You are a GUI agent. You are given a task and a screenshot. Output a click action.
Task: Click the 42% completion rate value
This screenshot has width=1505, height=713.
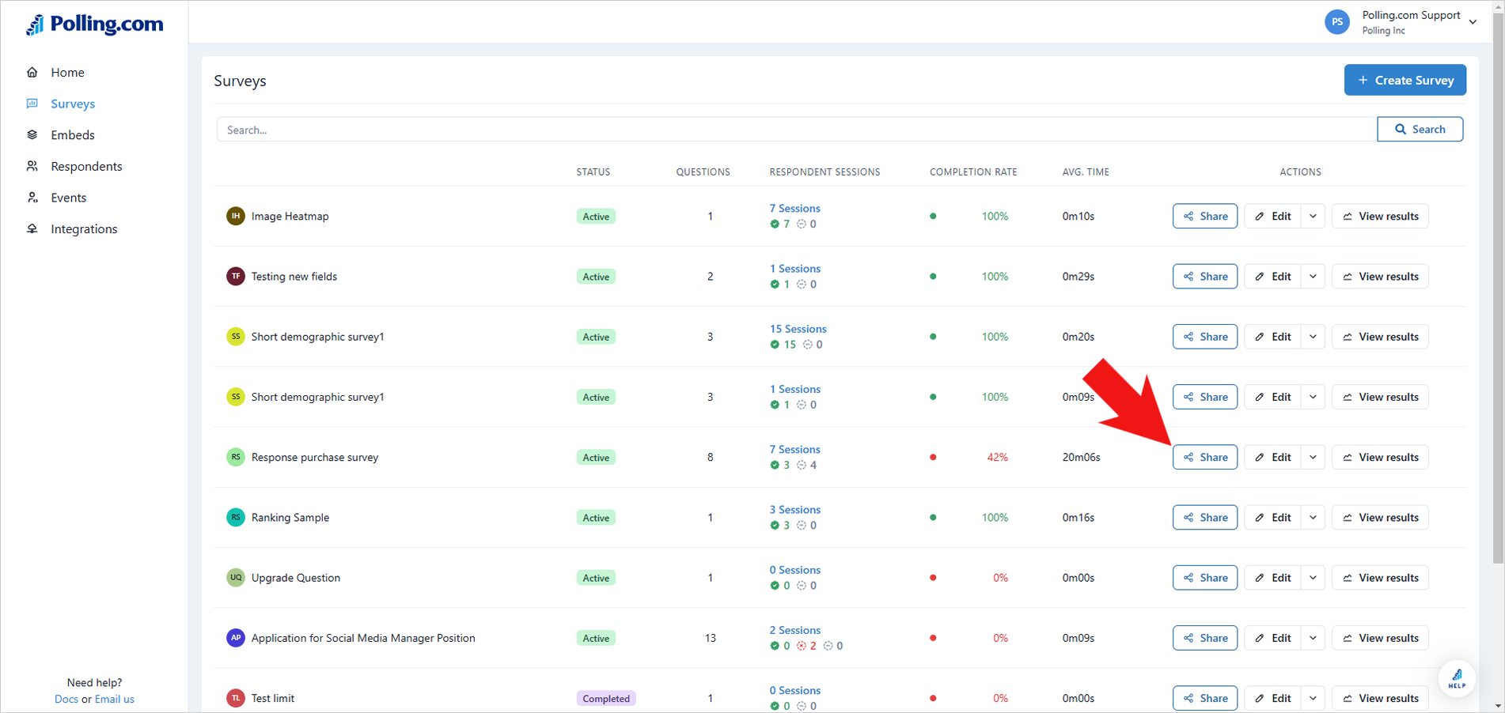coord(997,457)
